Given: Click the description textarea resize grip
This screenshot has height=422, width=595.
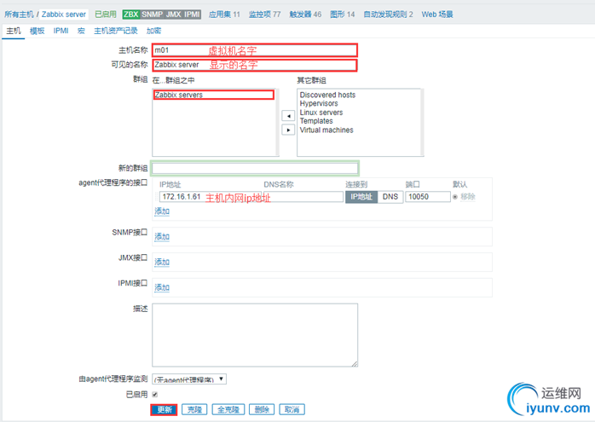Looking at the screenshot, I should [x=354, y=363].
